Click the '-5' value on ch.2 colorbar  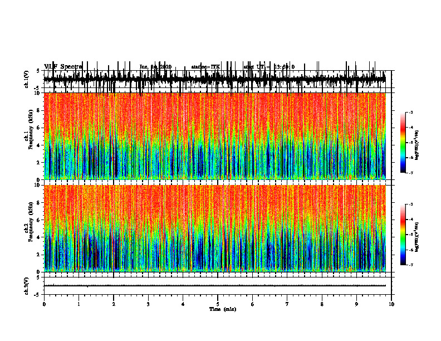click(410, 235)
